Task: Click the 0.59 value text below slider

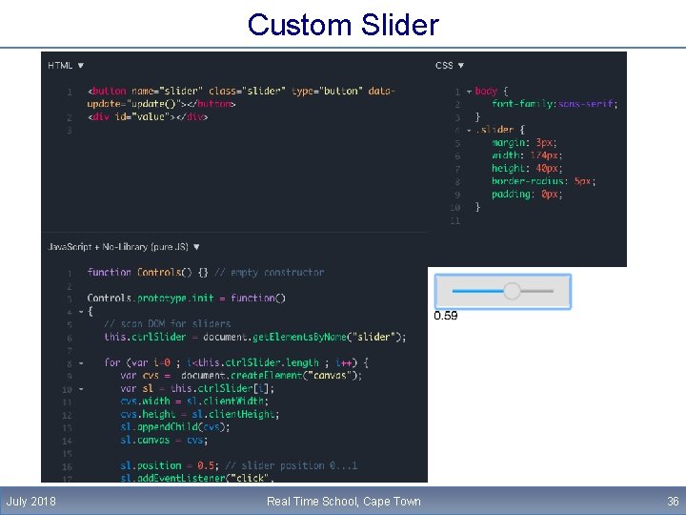Action: (445, 316)
